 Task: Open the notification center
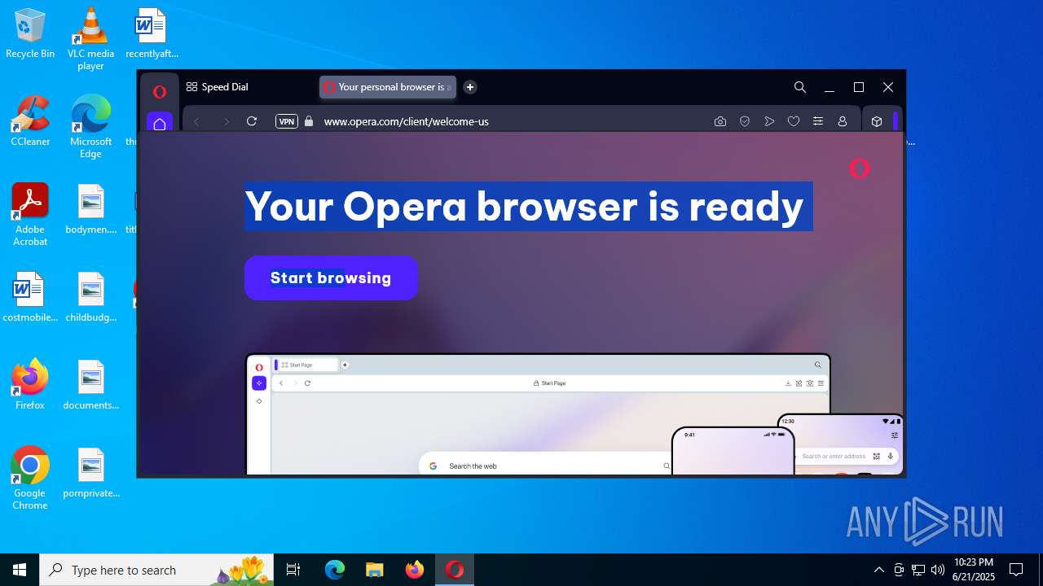(x=1016, y=570)
